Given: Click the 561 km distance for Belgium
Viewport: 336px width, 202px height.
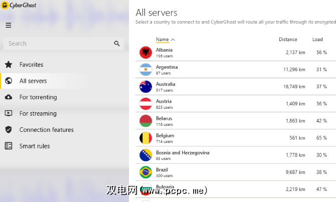Looking at the screenshot, I should click(x=297, y=138).
